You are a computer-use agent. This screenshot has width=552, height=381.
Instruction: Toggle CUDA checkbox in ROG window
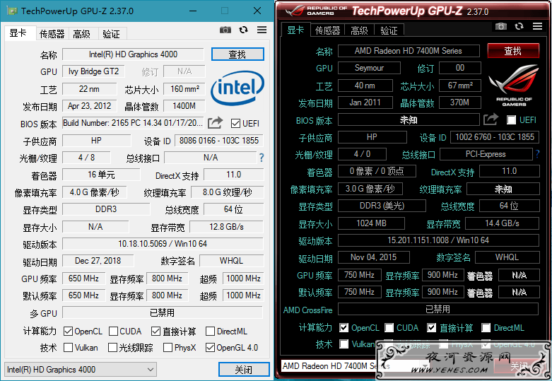pos(389,328)
